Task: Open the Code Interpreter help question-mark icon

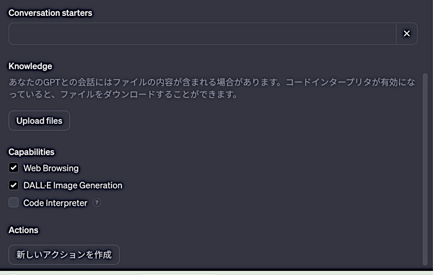Action: pyautogui.click(x=97, y=203)
